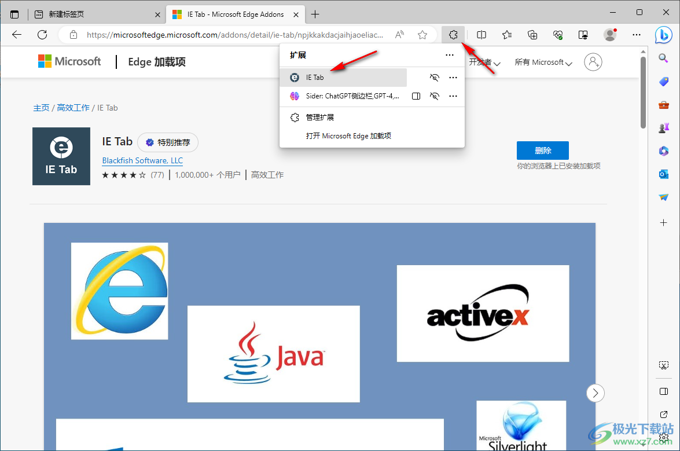This screenshot has height=451, width=680.
Task: Click the 高效工作 category next to user count
Action: click(x=267, y=175)
